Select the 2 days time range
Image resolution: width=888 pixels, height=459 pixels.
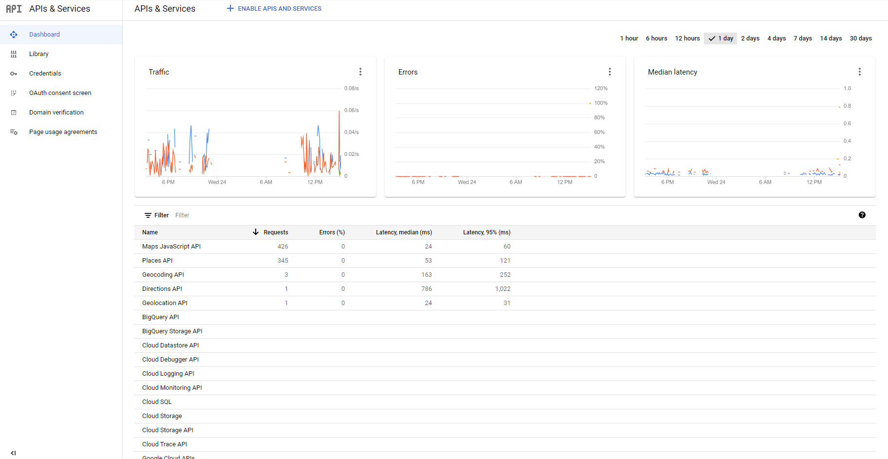point(750,38)
